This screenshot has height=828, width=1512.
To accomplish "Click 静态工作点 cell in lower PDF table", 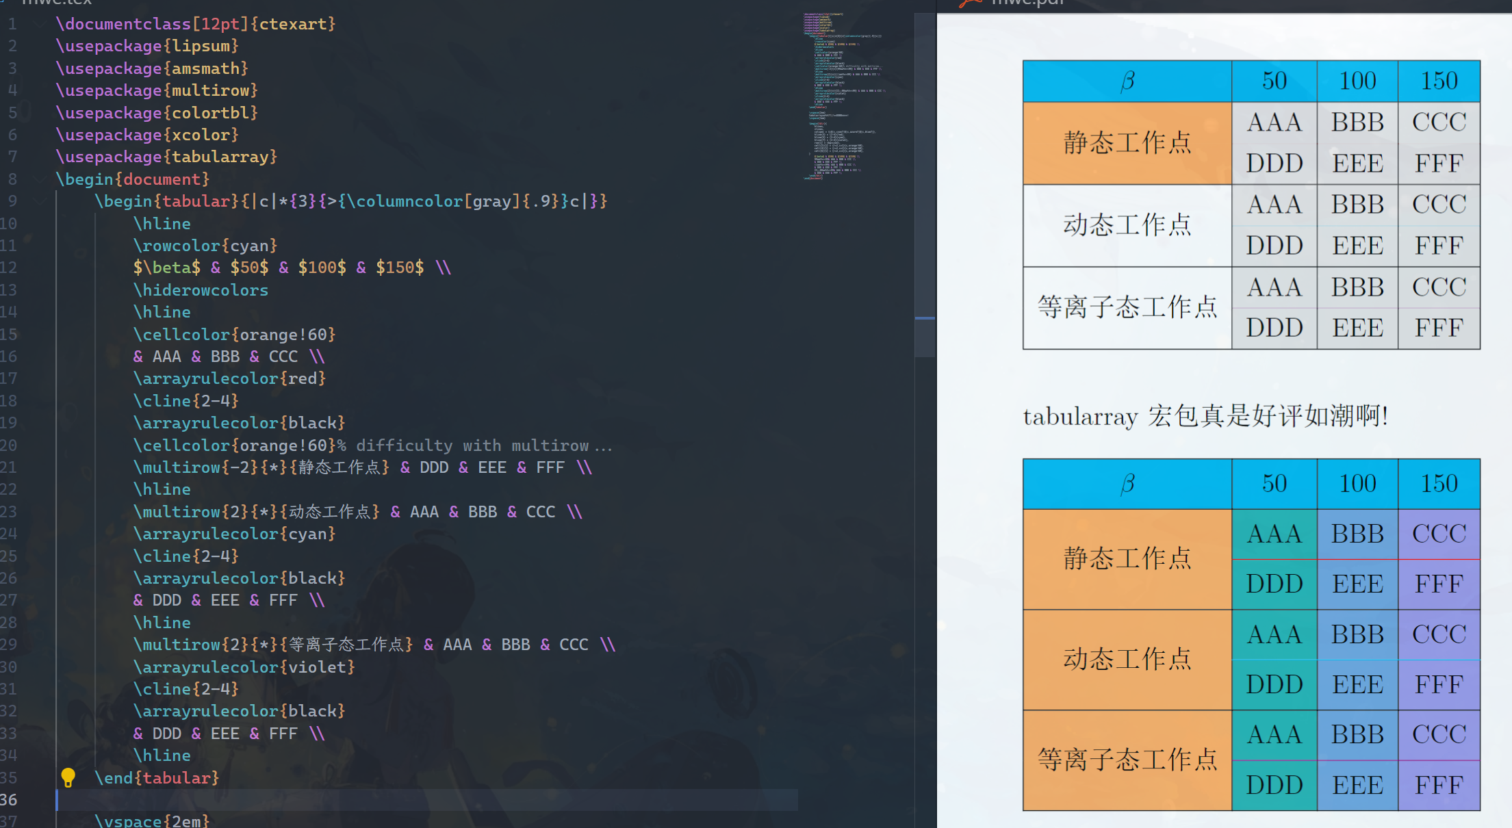I will click(1127, 559).
